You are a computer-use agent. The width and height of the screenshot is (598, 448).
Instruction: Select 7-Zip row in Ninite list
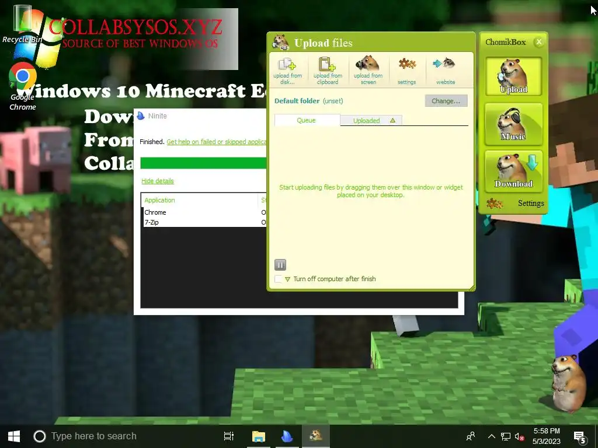coord(204,222)
